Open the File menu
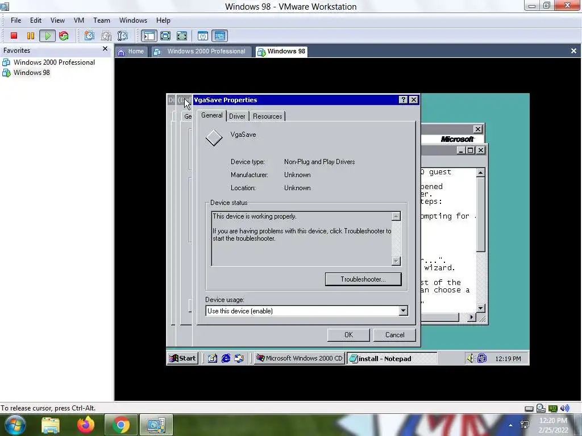Viewport: 582px width, 436px height. tap(16, 20)
